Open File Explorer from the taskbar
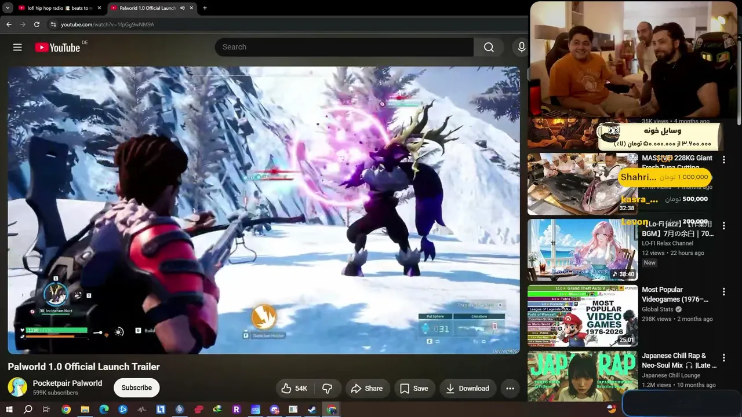The height and width of the screenshot is (417, 742). tap(85, 409)
